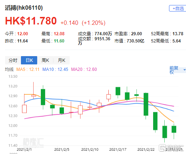Click 昨收 value 11.64

(x=22, y=41)
